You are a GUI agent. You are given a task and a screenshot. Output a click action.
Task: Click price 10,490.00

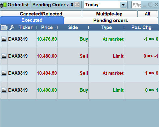[x=47, y=90]
